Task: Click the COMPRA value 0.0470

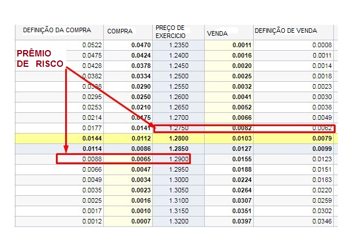Action: tap(141, 45)
